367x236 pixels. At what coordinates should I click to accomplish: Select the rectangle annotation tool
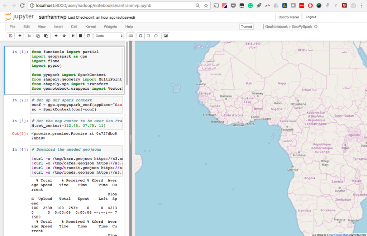pos(148,36)
